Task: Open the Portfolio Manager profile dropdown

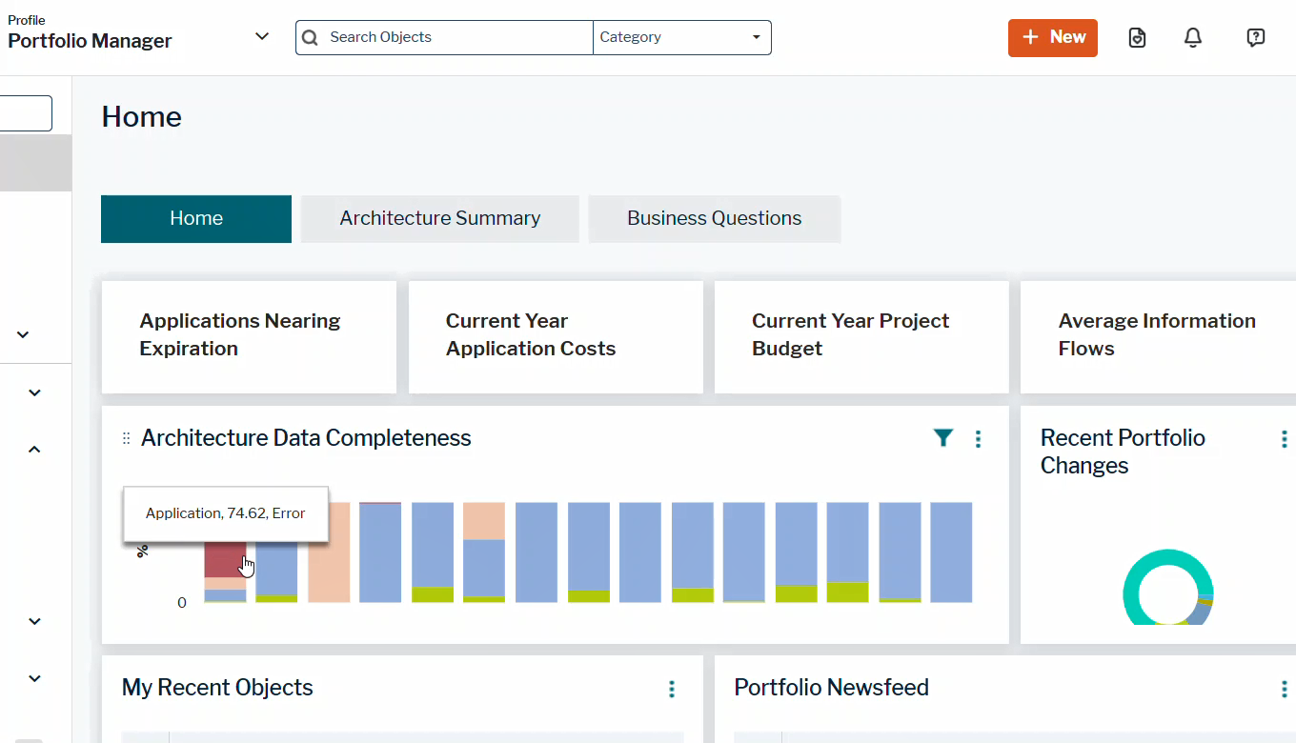Action: coord(261,35)
